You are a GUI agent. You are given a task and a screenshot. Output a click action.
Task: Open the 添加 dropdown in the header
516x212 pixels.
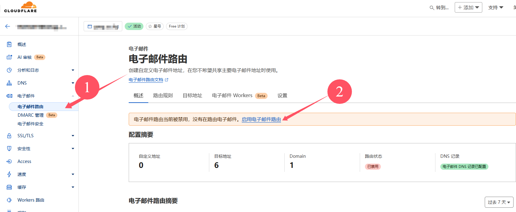[x=469, y=7]
